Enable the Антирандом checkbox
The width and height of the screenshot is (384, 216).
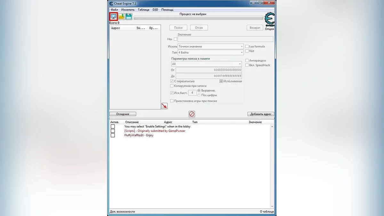[x=247, y=60]
